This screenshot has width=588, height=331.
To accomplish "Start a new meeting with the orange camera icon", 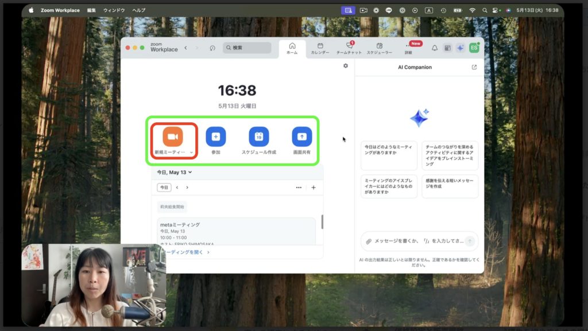I will [172, 137].
